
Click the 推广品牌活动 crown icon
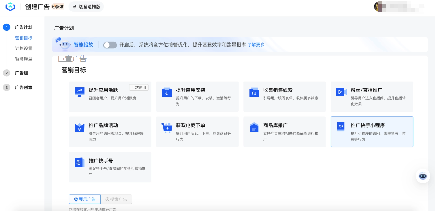[x=79, y=127]
